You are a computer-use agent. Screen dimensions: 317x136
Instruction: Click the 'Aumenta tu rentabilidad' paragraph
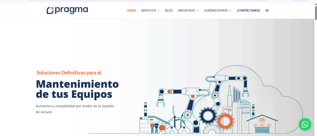pos(75,109)
